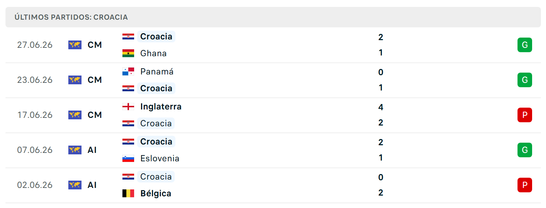Click the world map icon for 27.06.26 match
This screenshot has height=208, width=546.
click(x=75, y=45)
